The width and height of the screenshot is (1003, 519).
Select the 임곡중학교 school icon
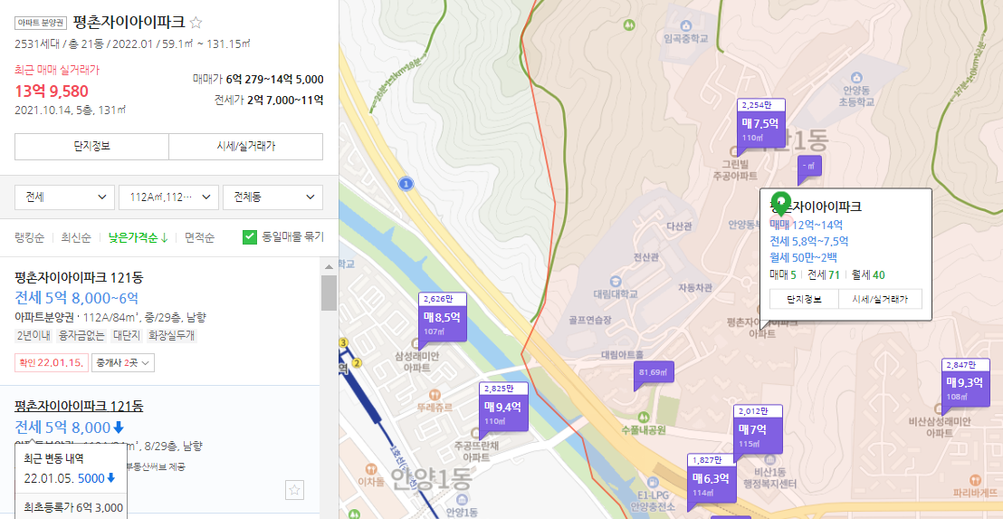686,25
